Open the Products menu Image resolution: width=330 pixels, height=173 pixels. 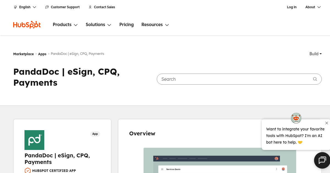[65, 25]
